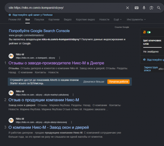Open three-dot menu beside otzyiv-elenyi-doroxovoj
The height and width of the screenshot is (146, 164).
pyautogui.click(x=71, y=122)
